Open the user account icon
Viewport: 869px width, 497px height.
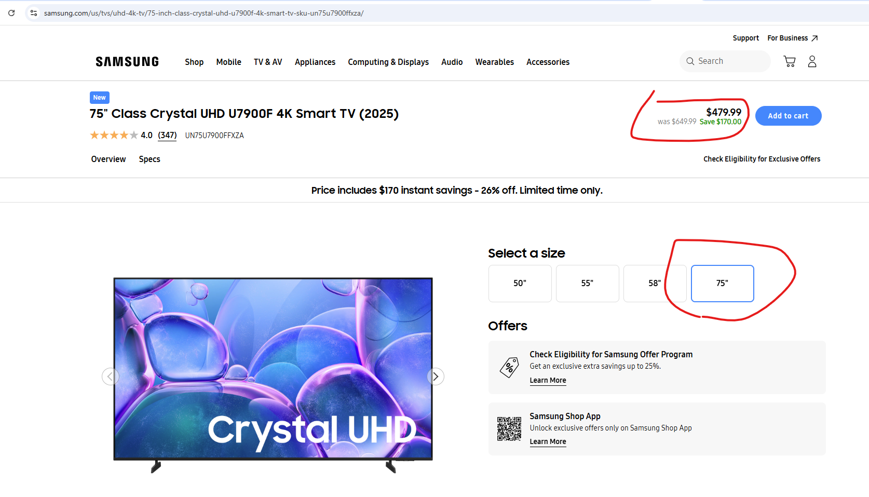[812, 62]
